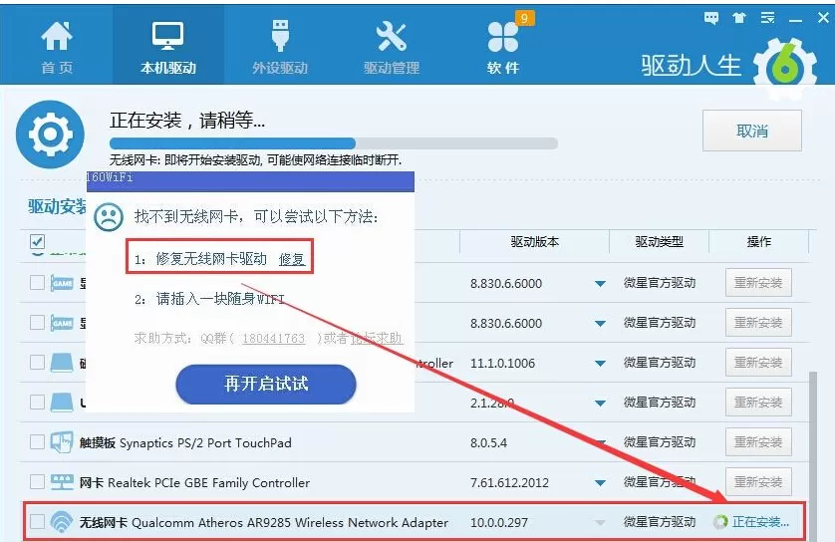Expand version dropdown for 10.0.0.297

point(600,523)
